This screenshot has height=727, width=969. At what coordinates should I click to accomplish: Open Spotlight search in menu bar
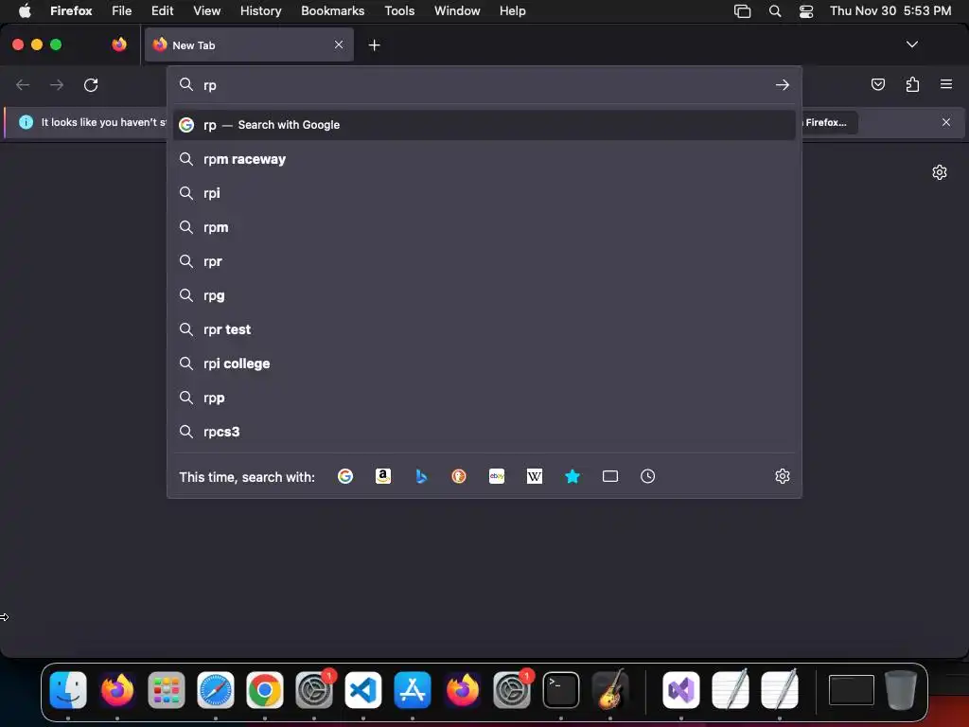point(774,11)
